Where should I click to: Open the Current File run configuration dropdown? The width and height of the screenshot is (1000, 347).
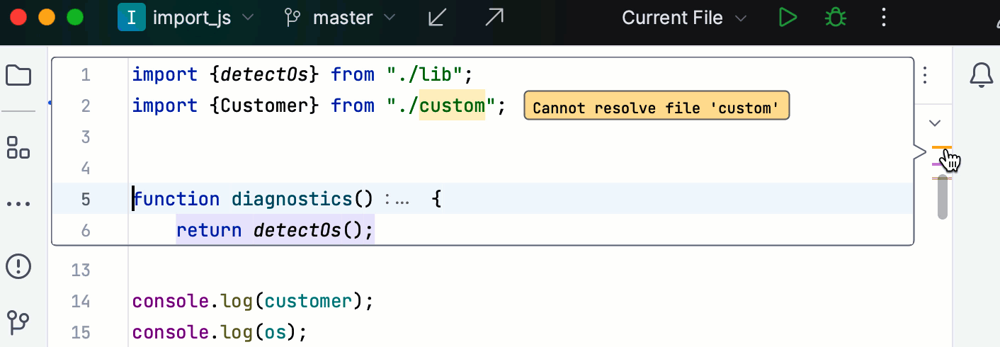(683, 18)
